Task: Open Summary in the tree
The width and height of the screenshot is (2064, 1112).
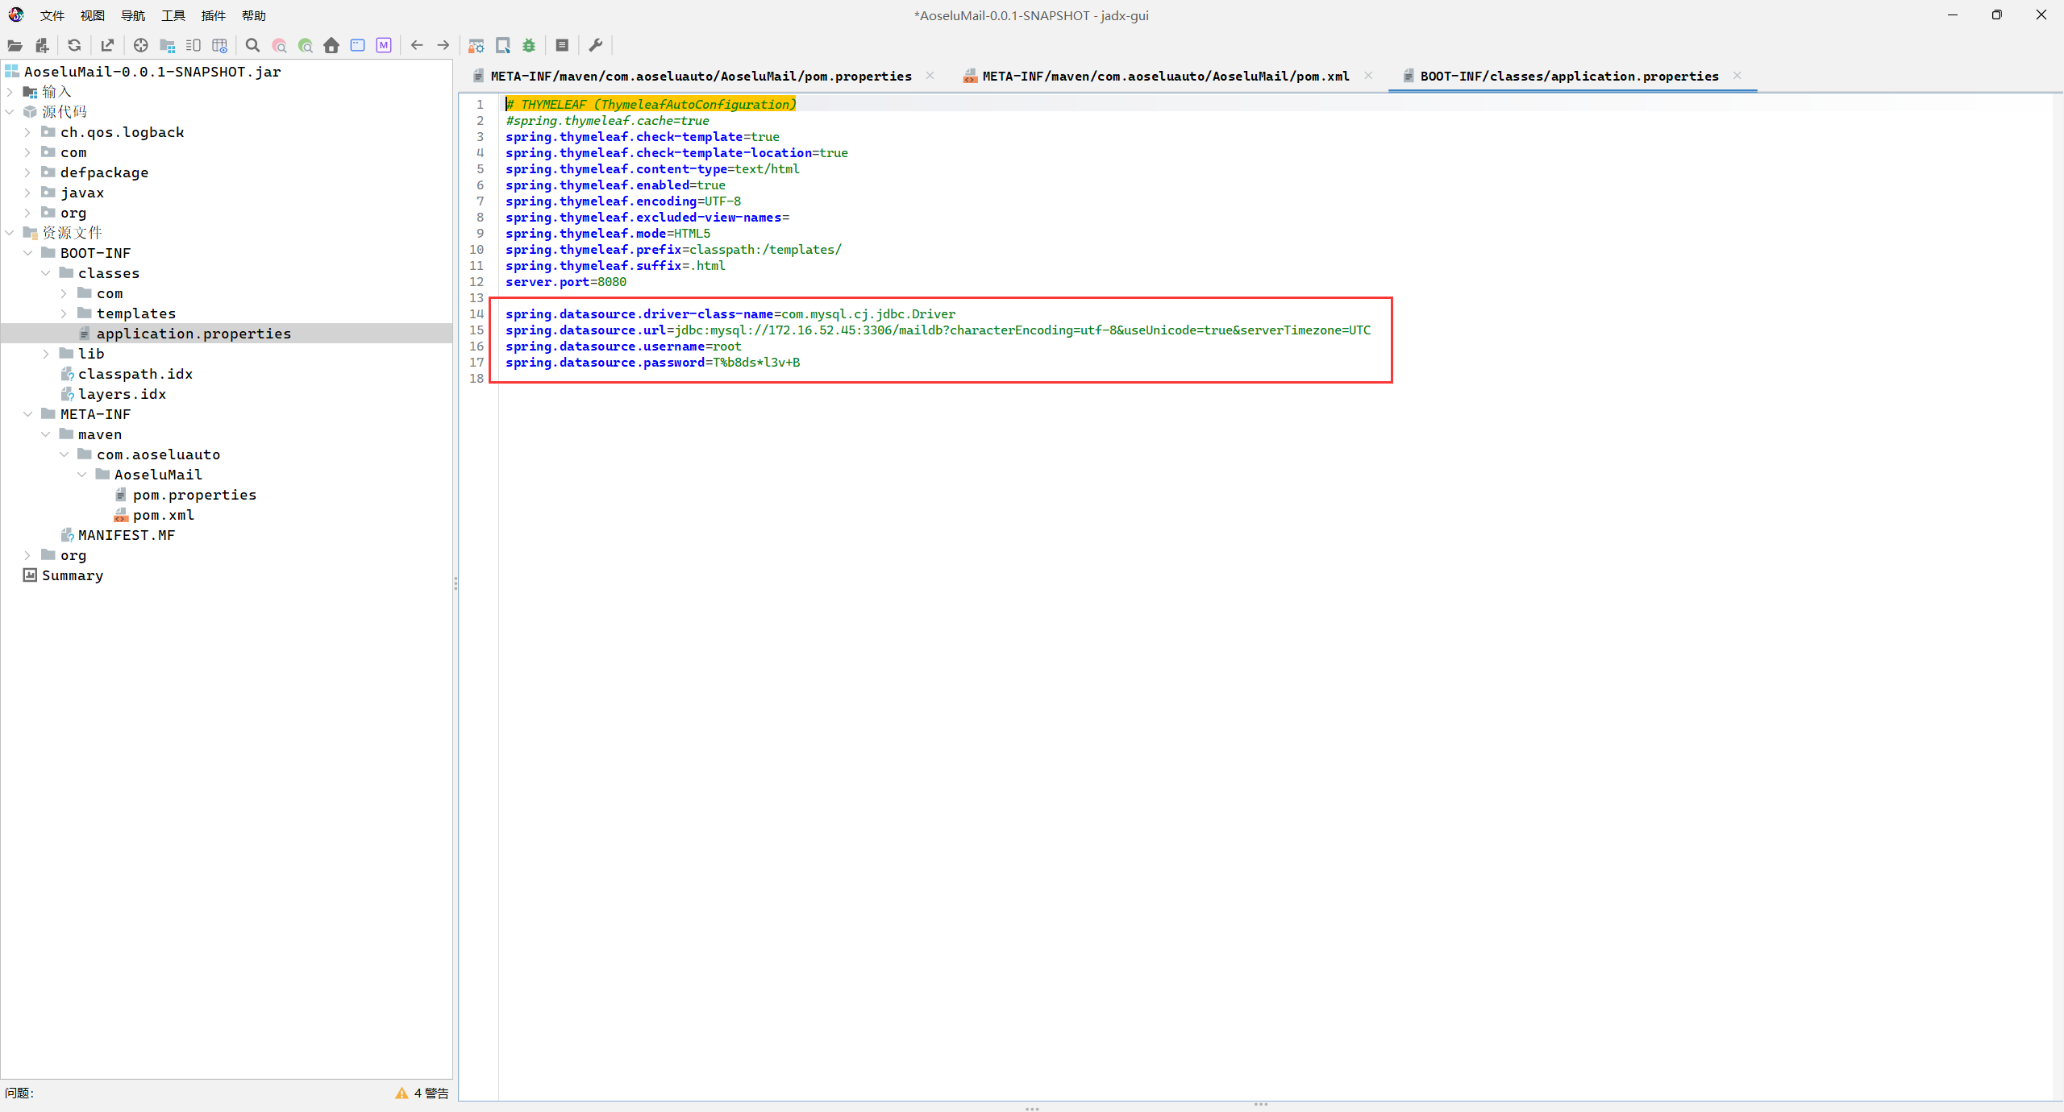Action: pos(72,575)
